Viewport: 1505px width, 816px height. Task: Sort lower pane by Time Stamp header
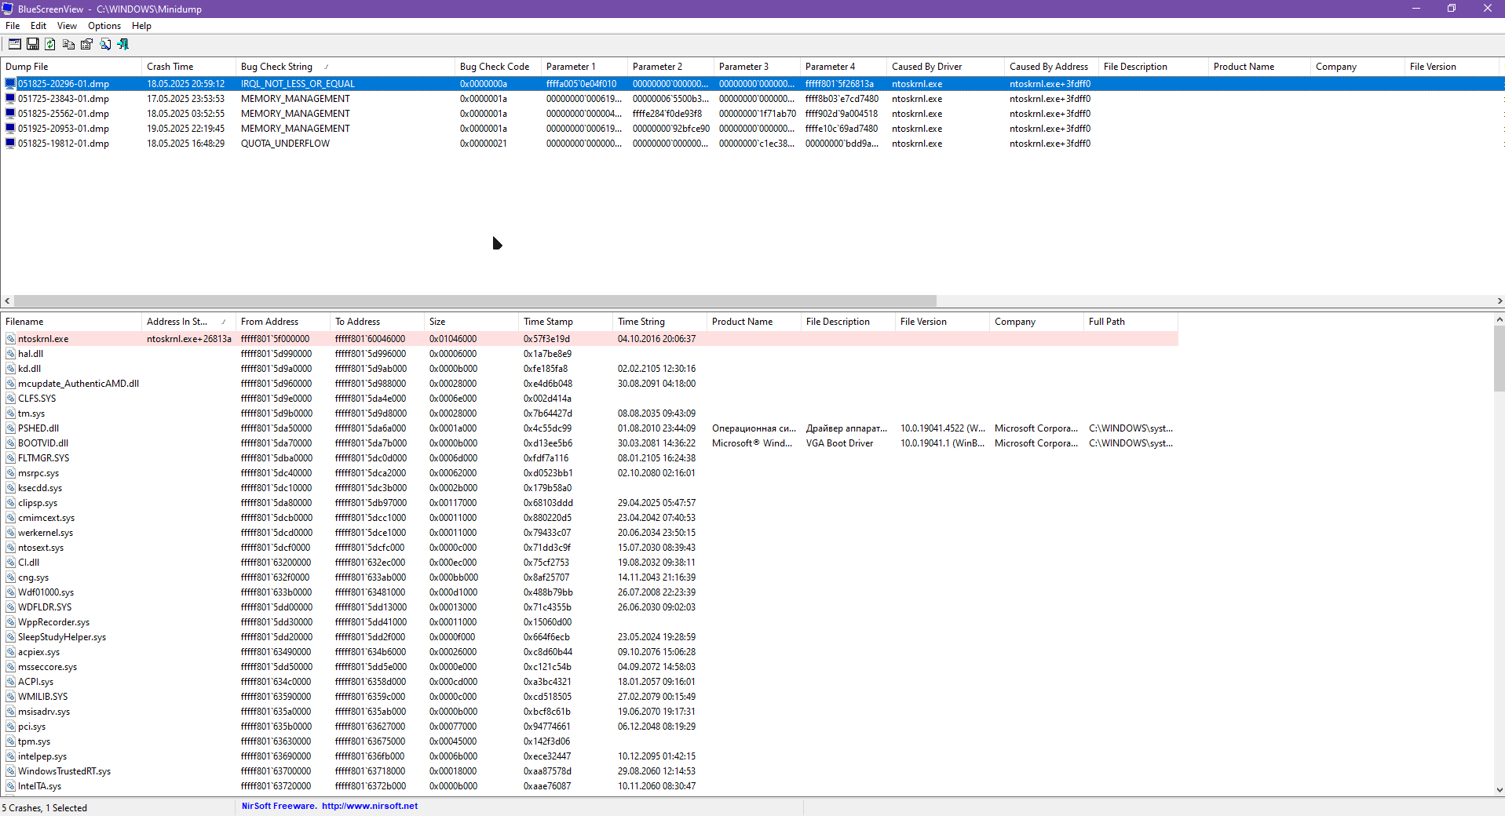565,322
